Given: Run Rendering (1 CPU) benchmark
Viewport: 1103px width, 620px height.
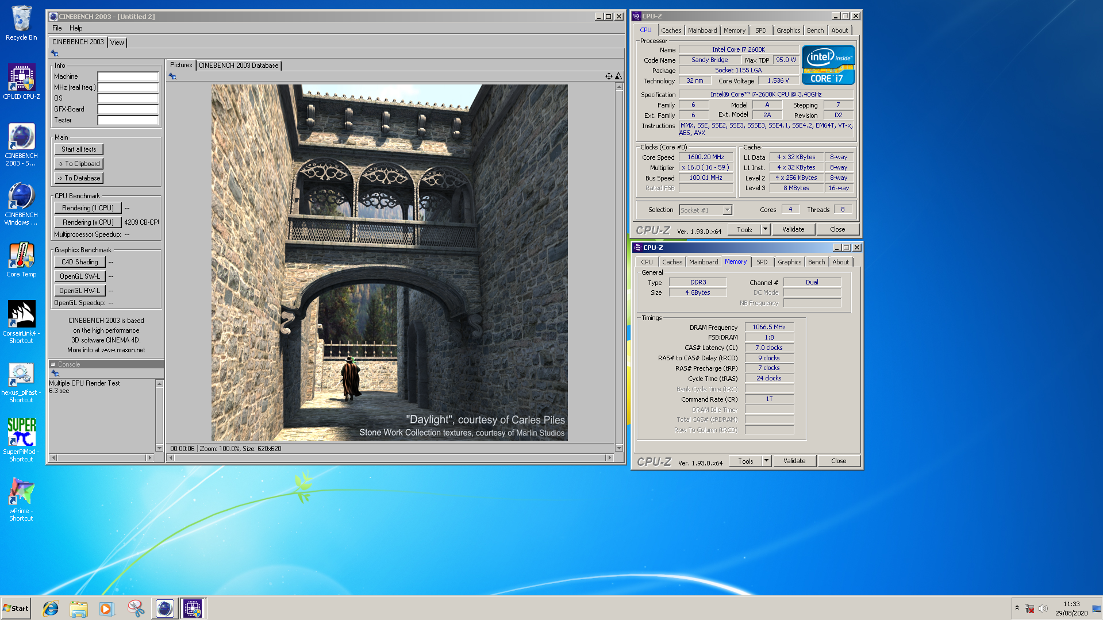Looking at the screenshot, I should pos(88,208).
